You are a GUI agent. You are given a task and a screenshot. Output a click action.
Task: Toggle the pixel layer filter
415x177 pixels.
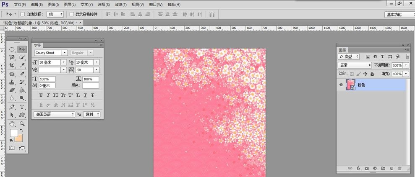(368, 56)
